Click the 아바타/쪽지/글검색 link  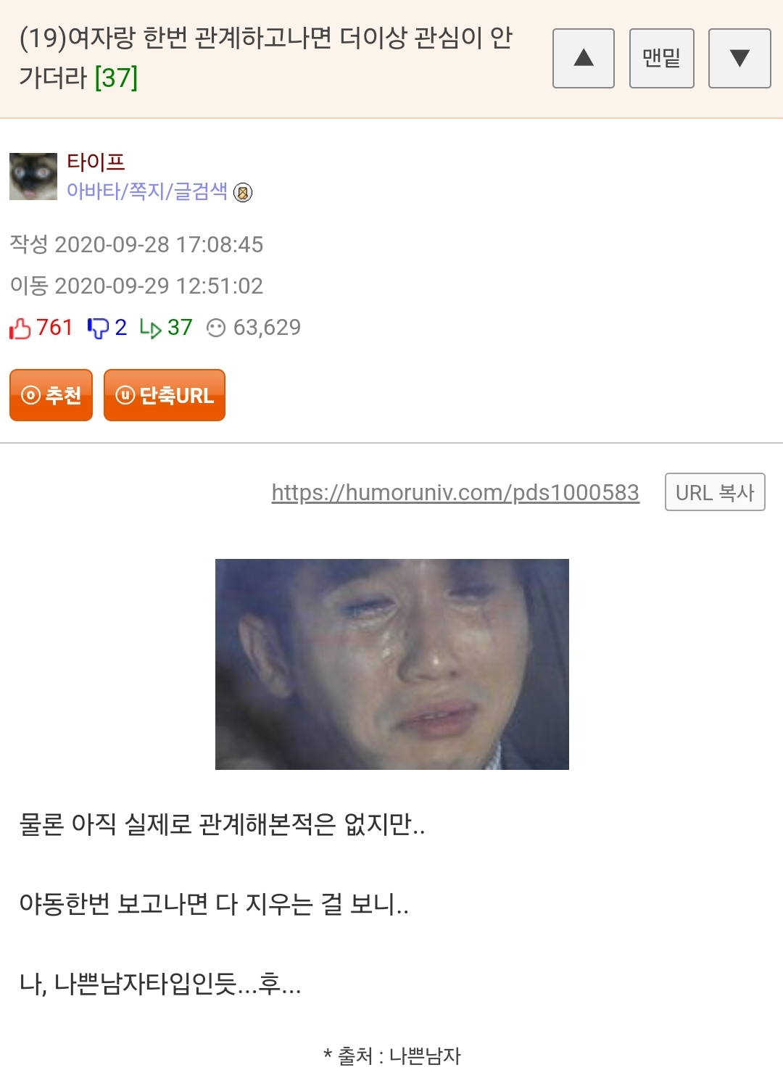click(147, 191)
